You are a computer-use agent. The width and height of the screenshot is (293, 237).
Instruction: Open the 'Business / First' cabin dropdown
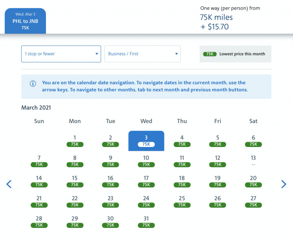click(142, 54)
